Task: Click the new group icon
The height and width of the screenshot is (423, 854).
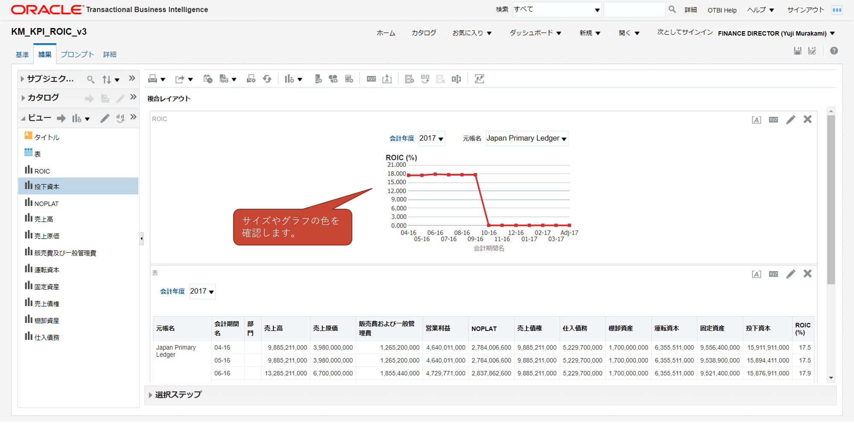Action: pyautogui.click(x=318, y=79)
